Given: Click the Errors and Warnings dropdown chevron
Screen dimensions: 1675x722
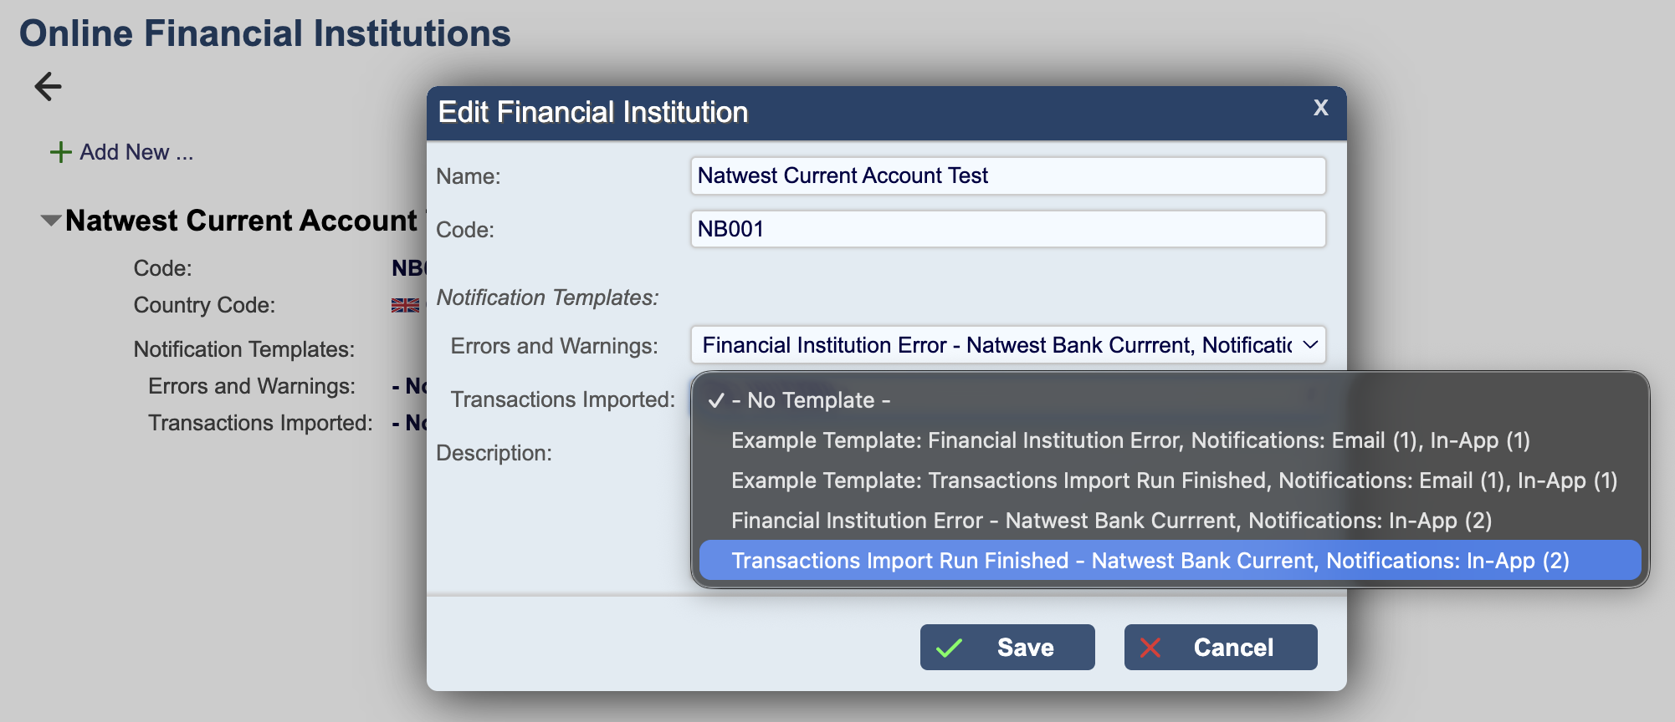Looking at the screenshot, I should [1310, 345].
